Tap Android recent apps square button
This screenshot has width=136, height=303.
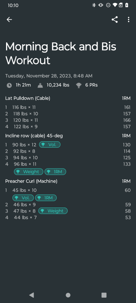104,295
